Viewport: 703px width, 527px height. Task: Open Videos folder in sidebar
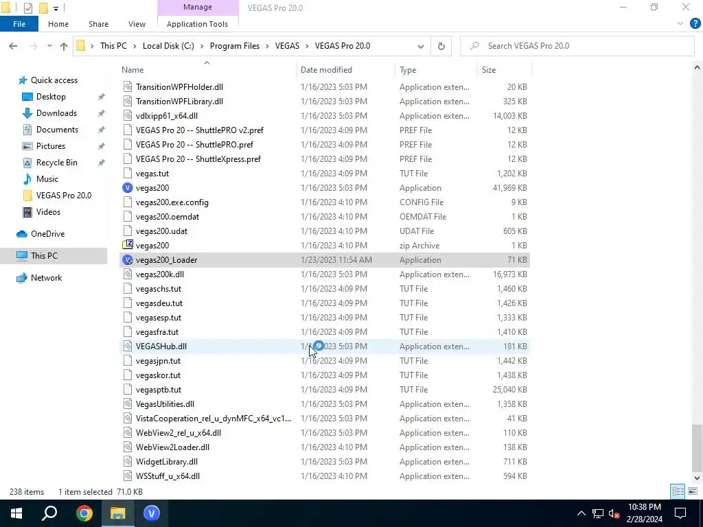tap(48, 212)
